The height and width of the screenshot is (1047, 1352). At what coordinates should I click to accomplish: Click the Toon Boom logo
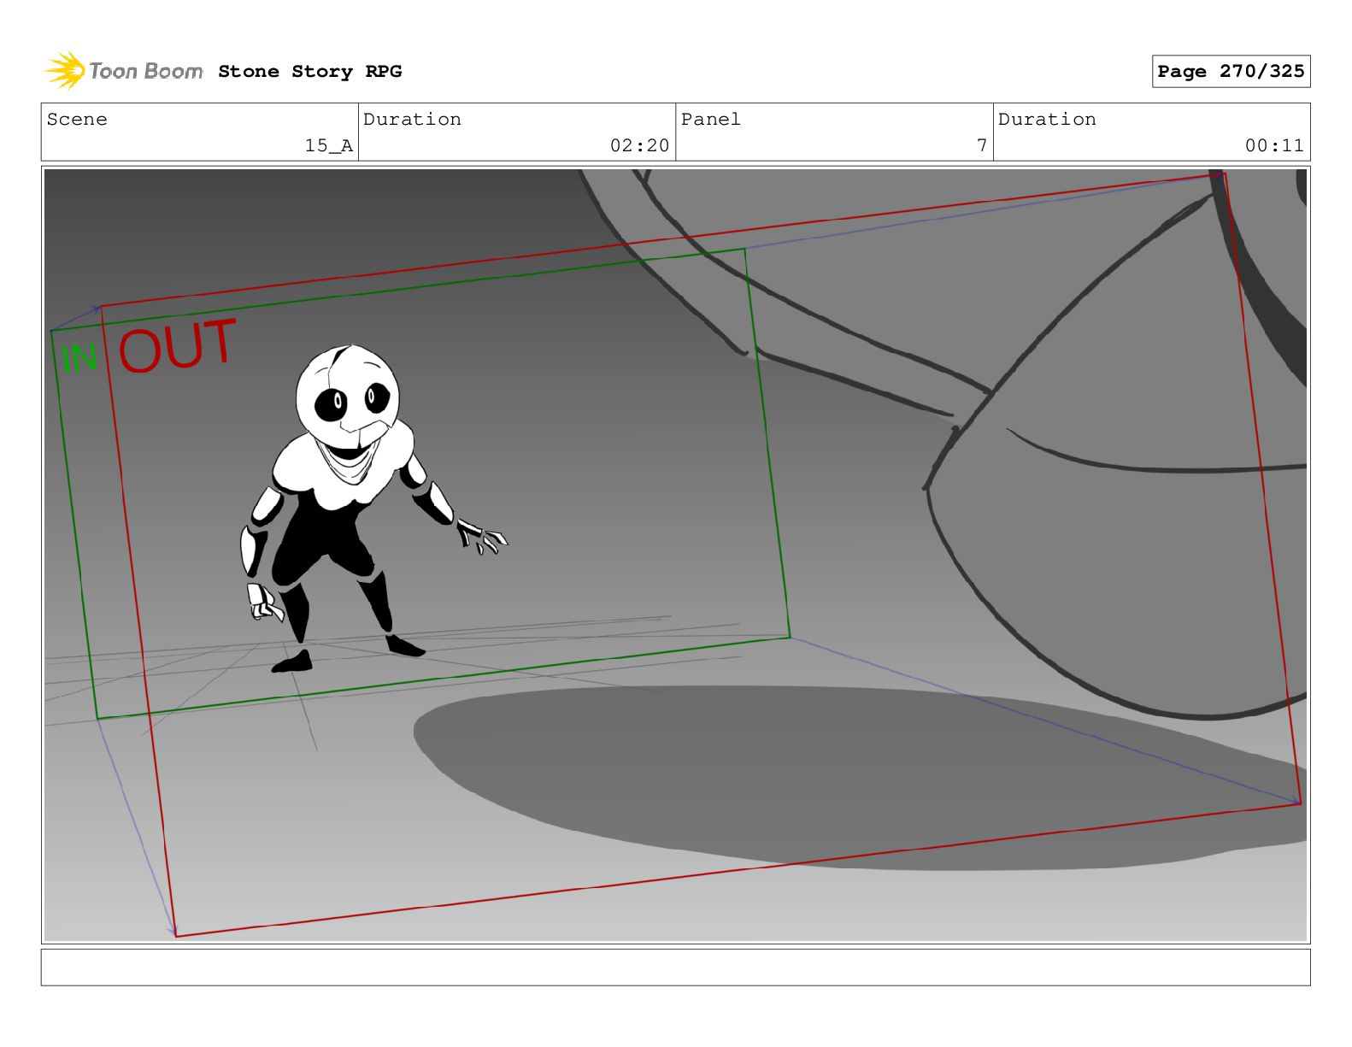(x=124, y=71)
